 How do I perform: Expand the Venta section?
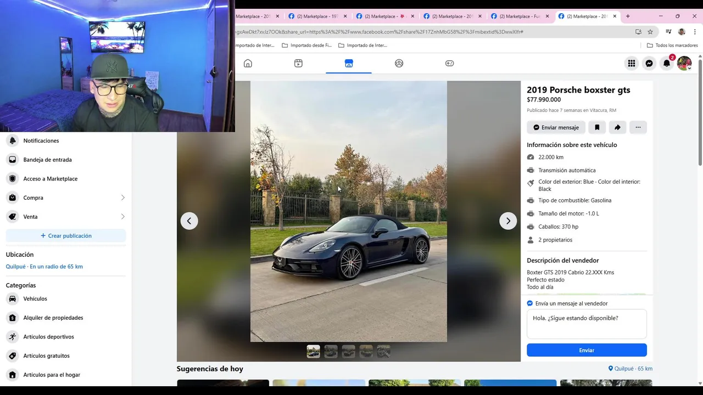coord(66,217)
